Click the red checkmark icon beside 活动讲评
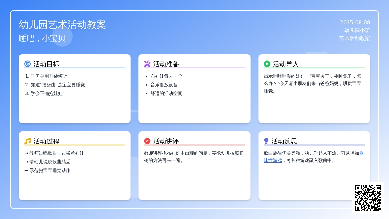 [147, 141]
